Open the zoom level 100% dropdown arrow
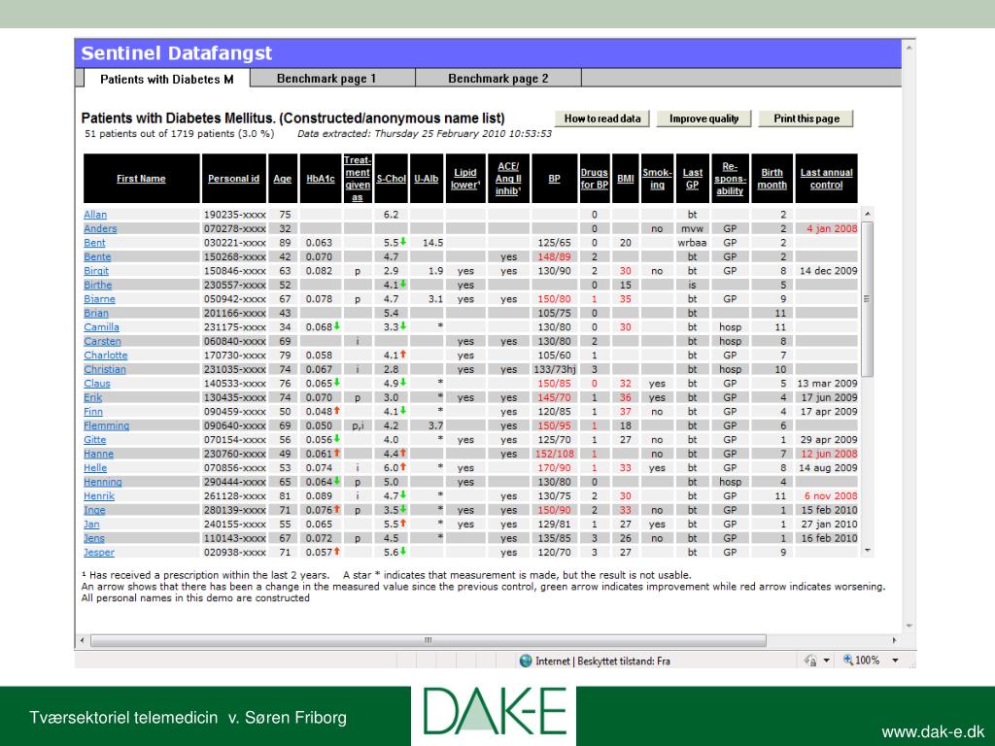The height and width of the screenshot is (746, 995). click(895, 661)
